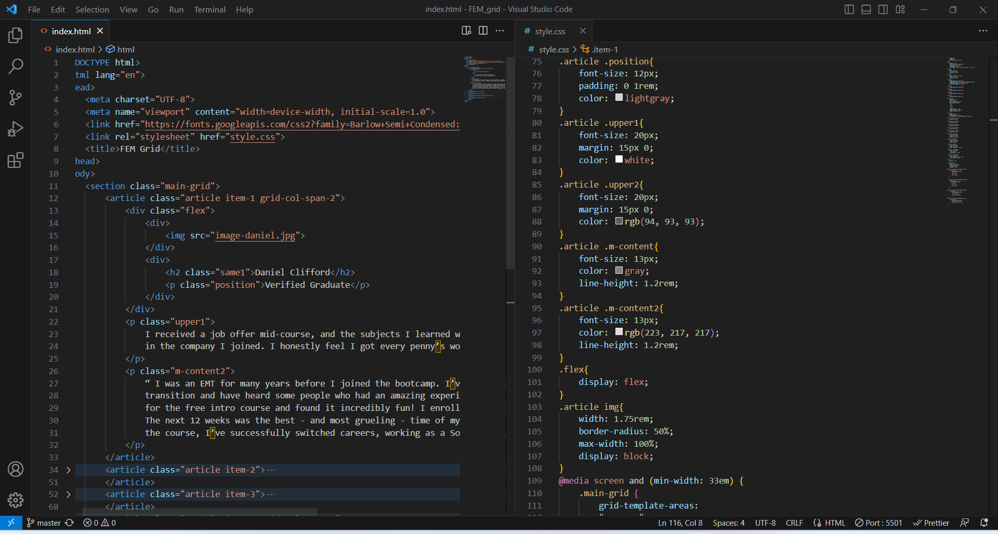This screenshot has height=534, width=998.
Task: Expand the folded article item-3 region
Action: click(68, 494)
